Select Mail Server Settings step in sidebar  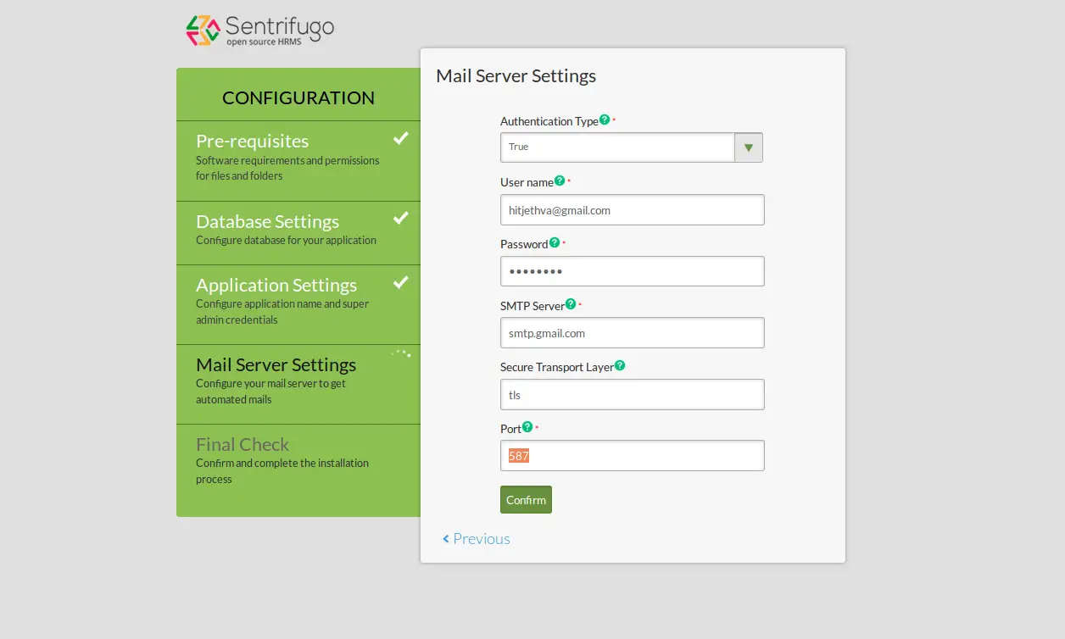[298, 384]
